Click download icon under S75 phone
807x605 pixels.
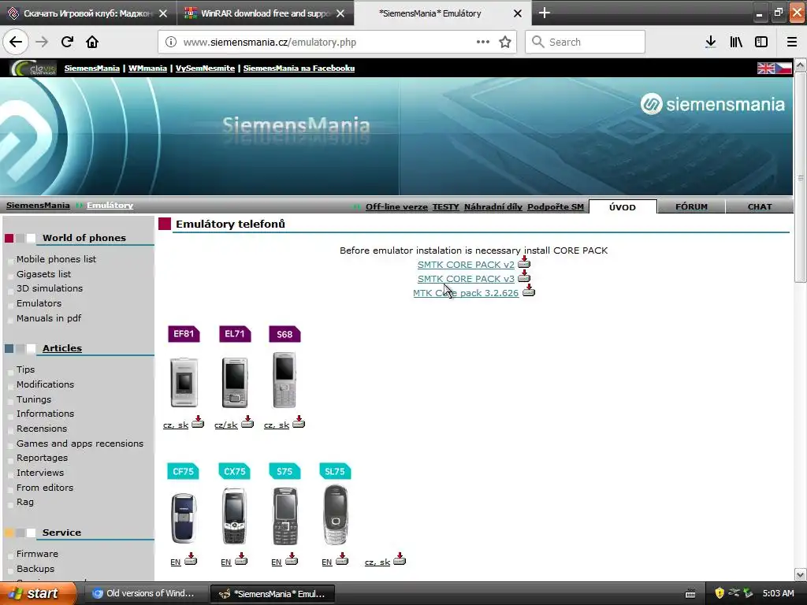[292, 559]
